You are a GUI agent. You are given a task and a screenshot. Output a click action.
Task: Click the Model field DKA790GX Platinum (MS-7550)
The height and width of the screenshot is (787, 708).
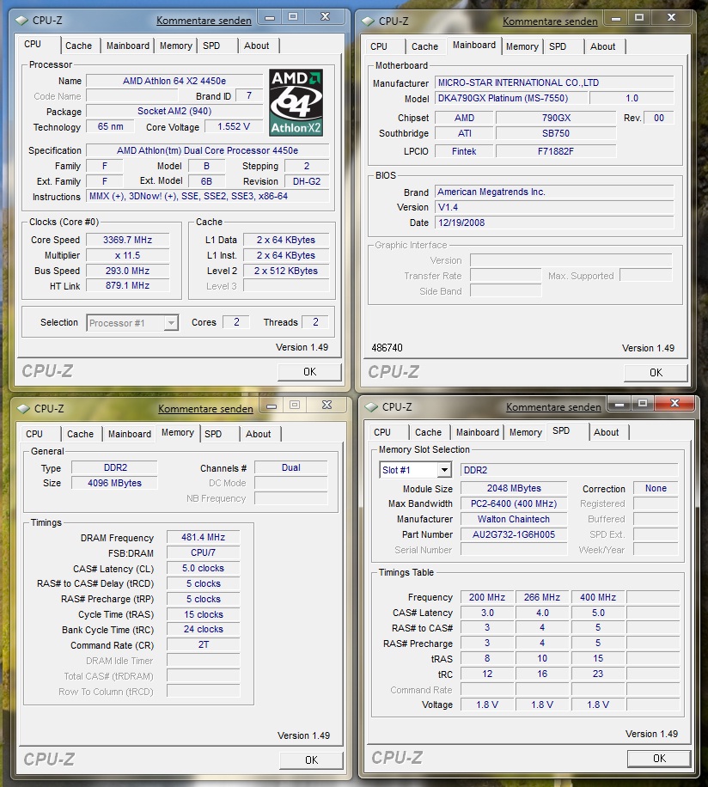(510, 98)
